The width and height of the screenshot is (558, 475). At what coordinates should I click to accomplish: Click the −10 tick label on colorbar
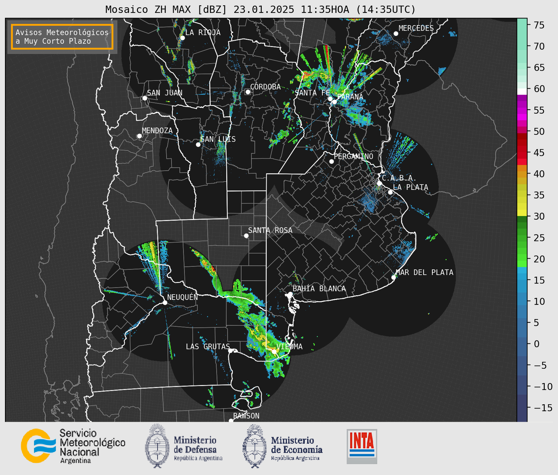click(543, 386)
